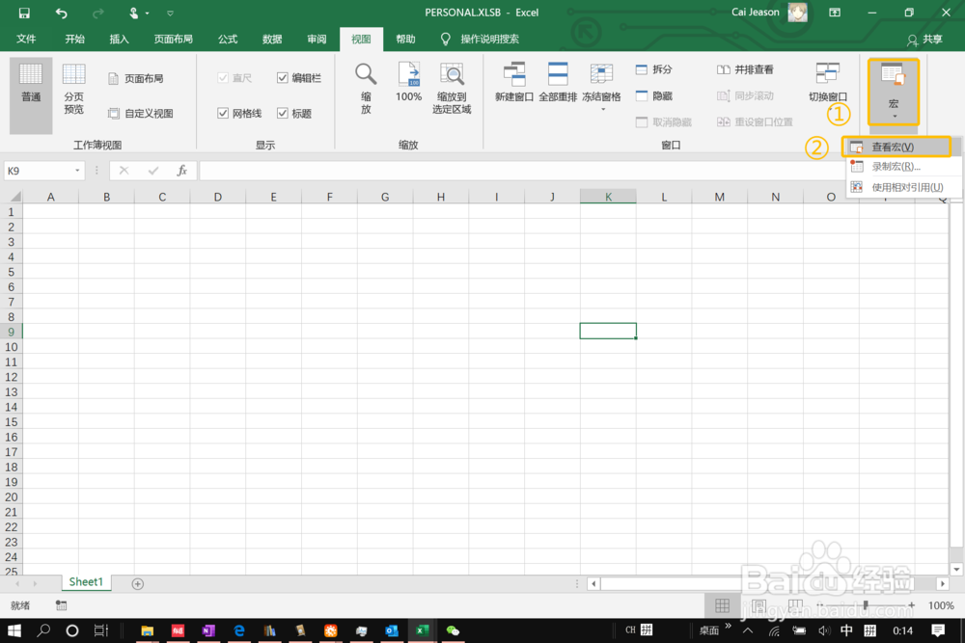The height and width of the screenshot is (643, 965).
Task: Click the Name Box showing K9
Action: (39, 171)
